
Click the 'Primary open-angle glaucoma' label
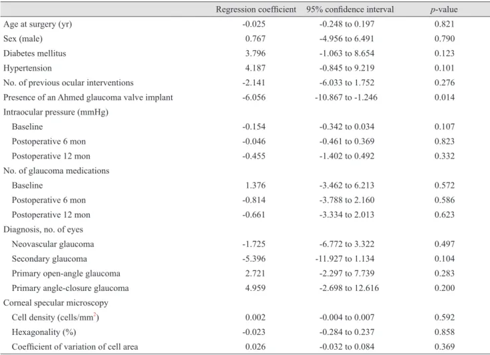[66, 274]
